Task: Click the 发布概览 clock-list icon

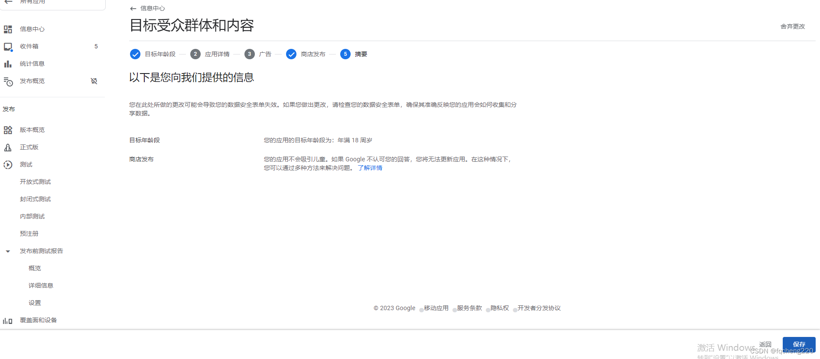Action: click(x=8, y=81)
